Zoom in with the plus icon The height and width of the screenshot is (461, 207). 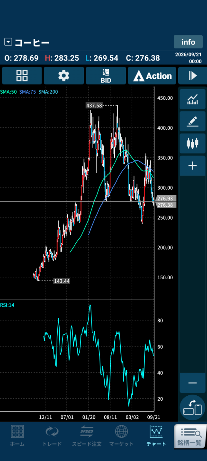tap(192, 166)
